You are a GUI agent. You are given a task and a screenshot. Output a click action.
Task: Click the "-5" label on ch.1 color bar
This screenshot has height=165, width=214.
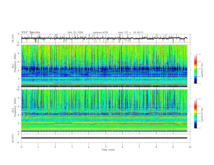coord(199,69)
